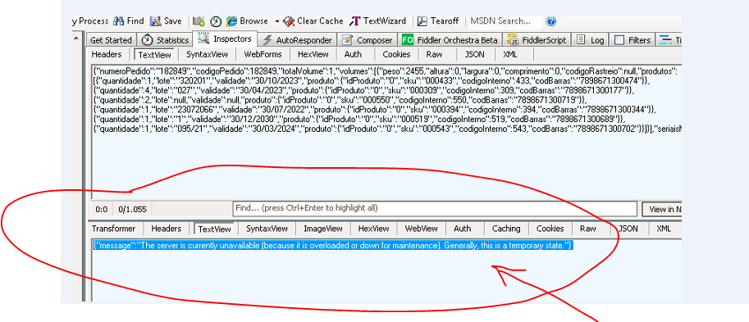
Task: Select request HexView inspector tab
Action: tap(313, 54)
